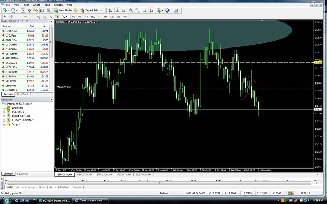
Task: Open the EURAUDm,H4 chart tab
Action: (x=143, y=175)
